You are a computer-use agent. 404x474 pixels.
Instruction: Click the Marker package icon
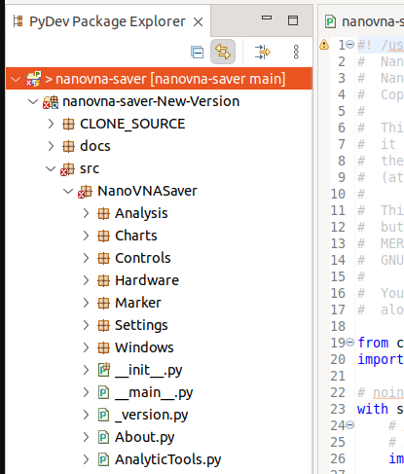pyautogui.click(x=103, y=303)
